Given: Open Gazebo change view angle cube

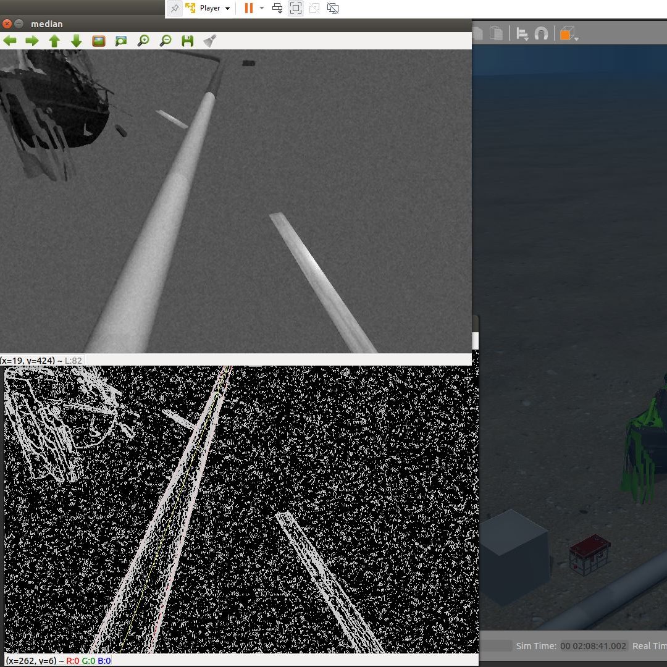Looking at the screenshot, I should [x=569, y=33].
